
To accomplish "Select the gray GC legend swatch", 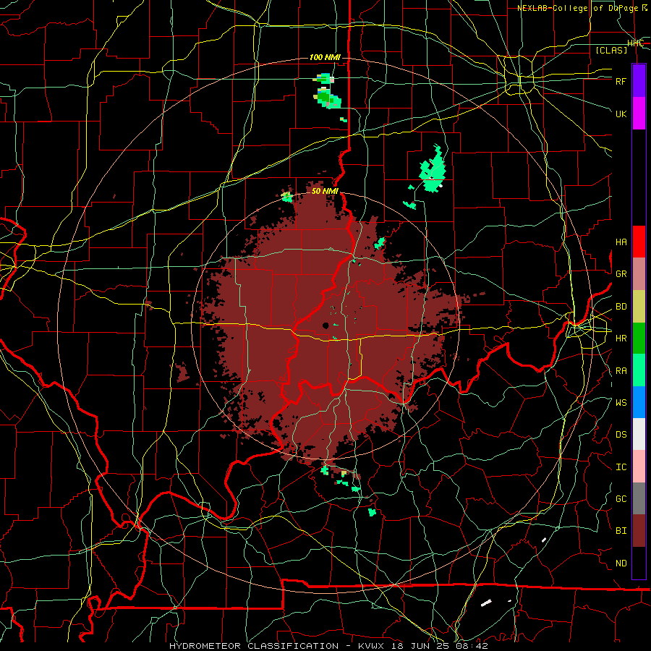I will 639,498.
